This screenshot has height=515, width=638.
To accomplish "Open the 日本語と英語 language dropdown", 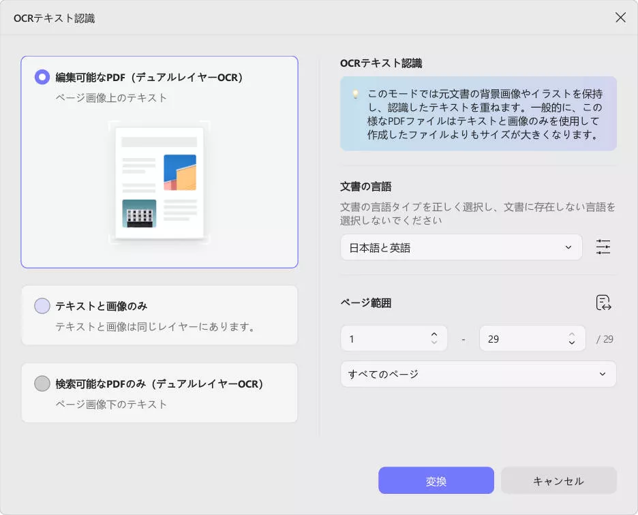I will (461, 247).
